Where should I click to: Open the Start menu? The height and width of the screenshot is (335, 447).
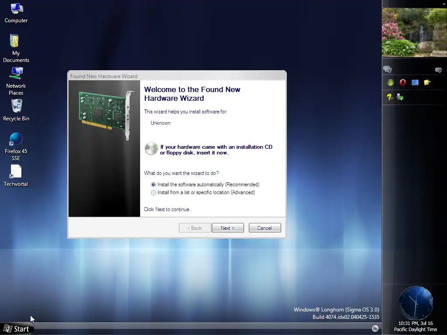(17, 329)
